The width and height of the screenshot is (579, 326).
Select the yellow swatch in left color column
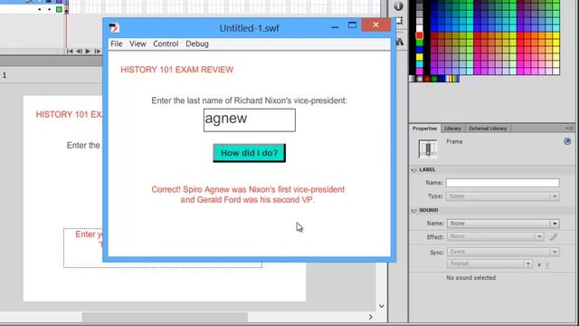click(x=420, y=56)
